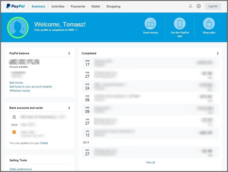Click the Bank accounts and cards heading

(26, 108)
